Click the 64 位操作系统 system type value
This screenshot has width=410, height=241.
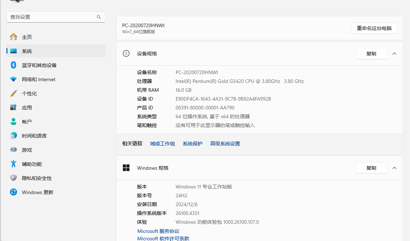click(x=212, y=116)
